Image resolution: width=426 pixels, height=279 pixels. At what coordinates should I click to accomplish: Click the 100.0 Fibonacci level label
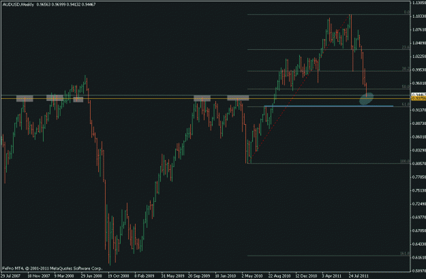(x=405, y=161)
